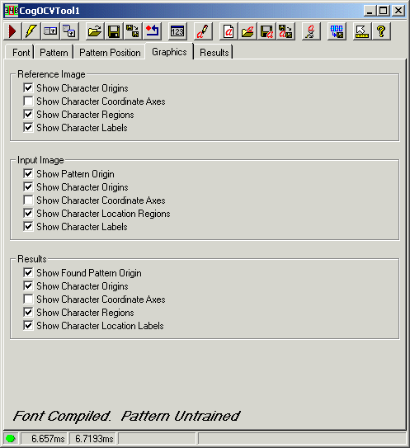The height and width of the screenshot is (448, 410).
Task: Enable Reference Image Show Character Coordinate Axes
Action: pyautogui.click(x=28, y=101)
